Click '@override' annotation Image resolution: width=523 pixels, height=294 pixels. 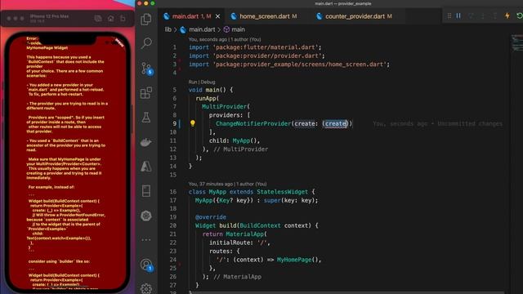click(x=211, y=217)
